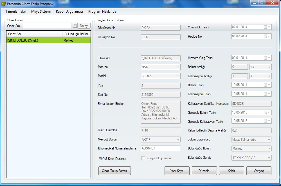
Task: Click the Revize No date value 01.02.2014
Action: [x=240, y=36]
